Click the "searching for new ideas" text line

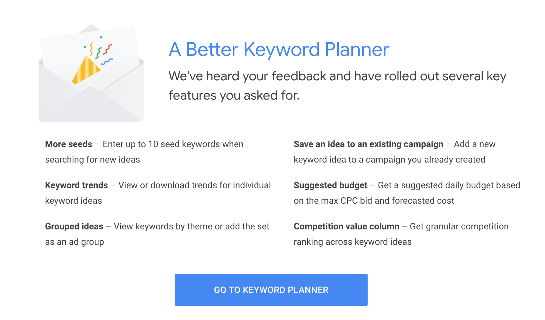click(93, 160)
